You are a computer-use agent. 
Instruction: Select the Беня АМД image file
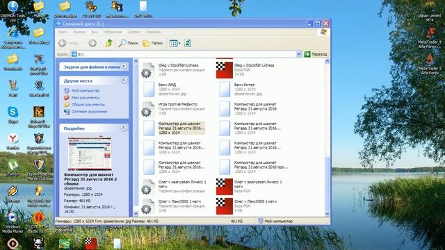tap(165, 89)
